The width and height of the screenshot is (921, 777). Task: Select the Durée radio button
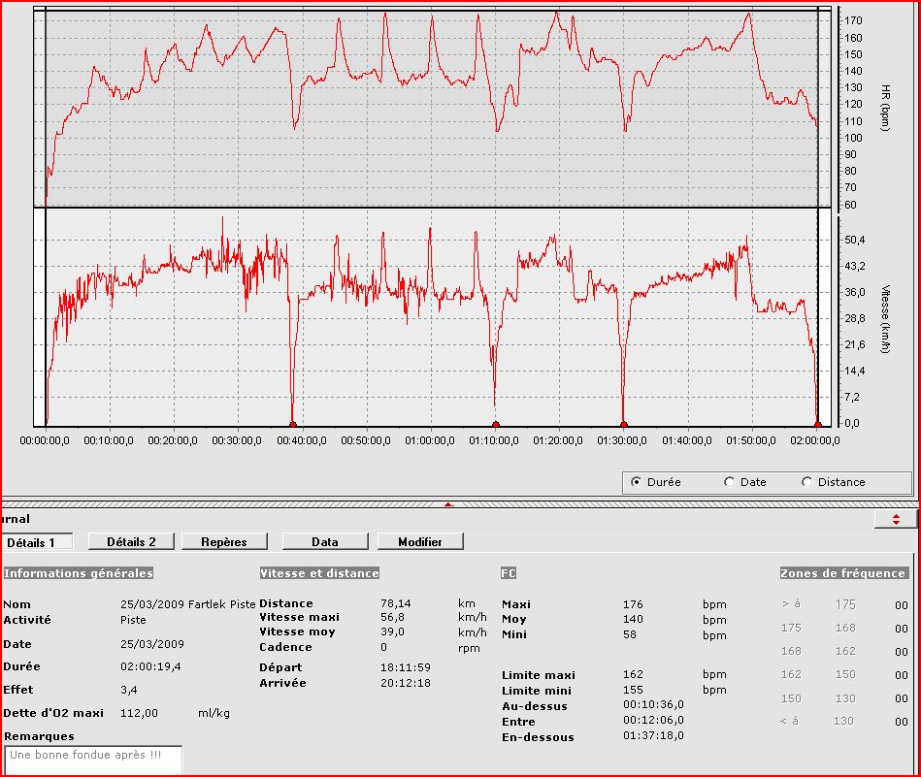(x=636, y=481)
